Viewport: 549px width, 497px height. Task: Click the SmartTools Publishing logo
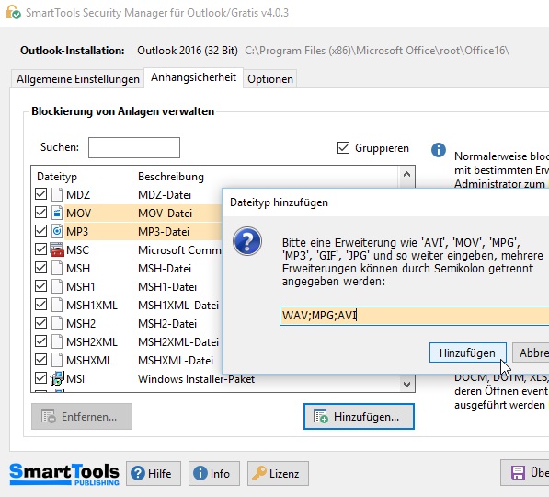(64, 474)
